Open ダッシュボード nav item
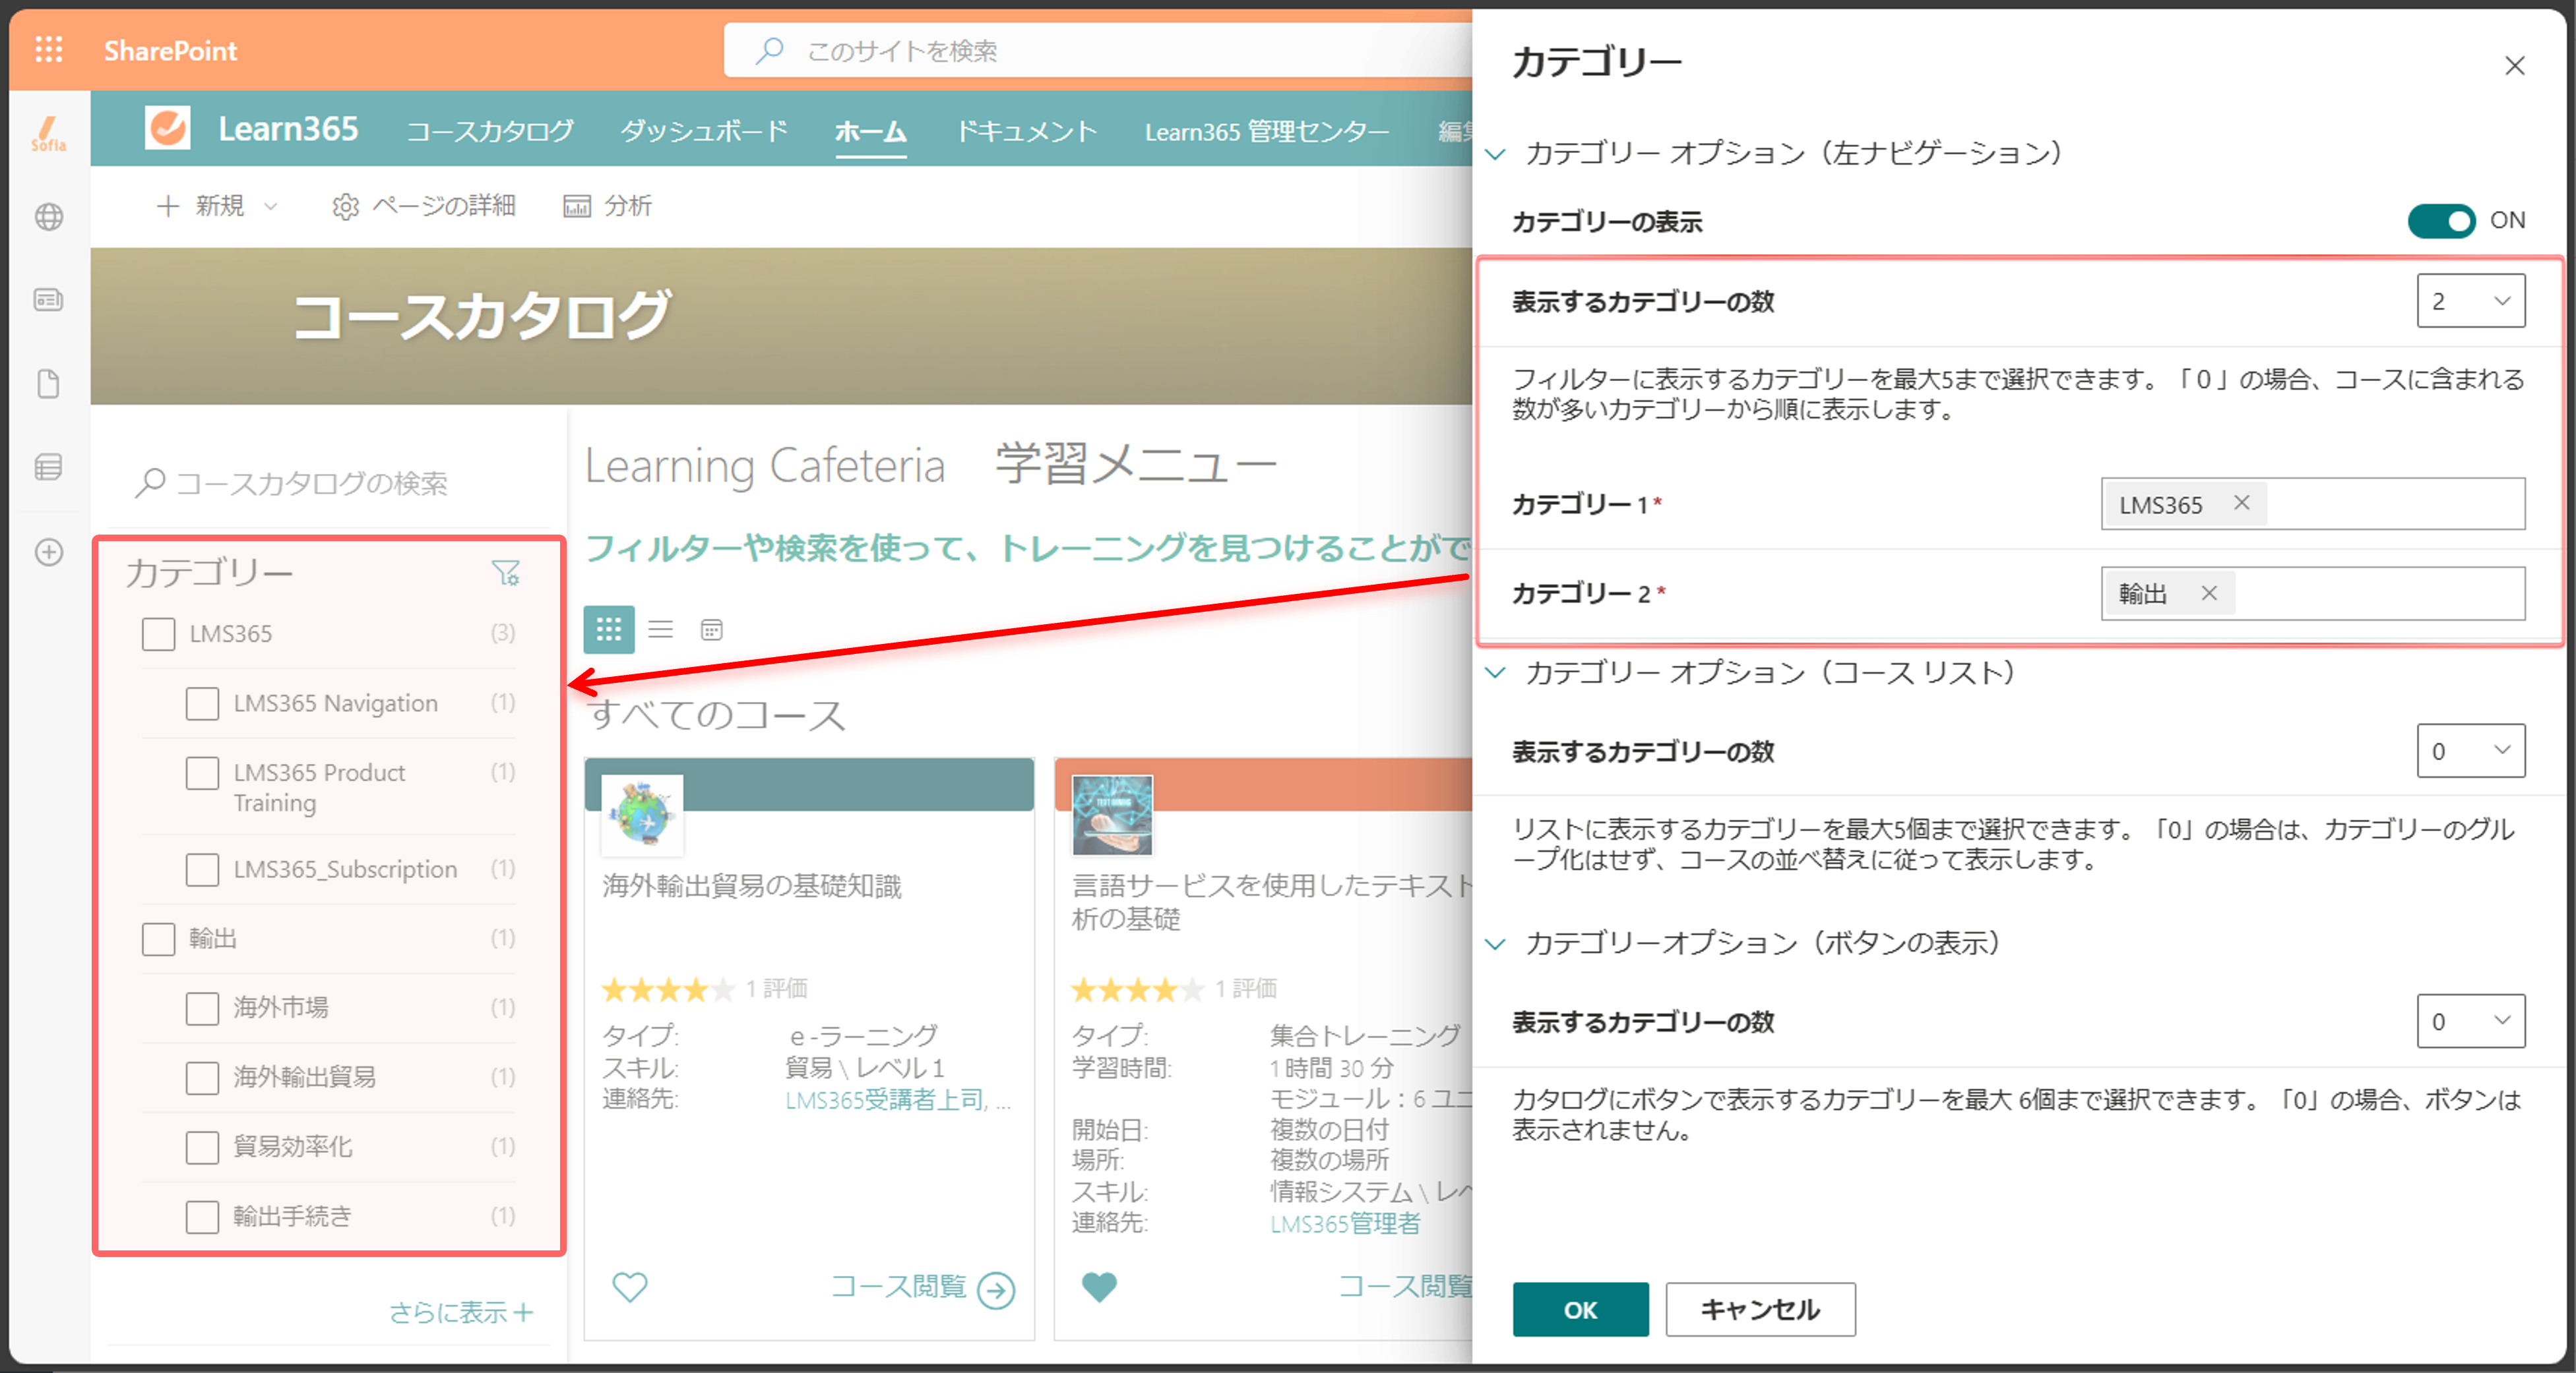The width and height of the screenshot is (2576, 1373). 704,131
